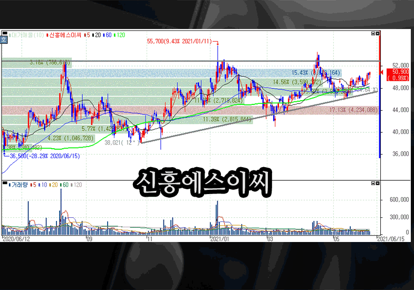The width and height of the screenshot is (414, 290).
Task: Select the red 신흥에스이씨 price legend entry
Action: pos(64,35)
